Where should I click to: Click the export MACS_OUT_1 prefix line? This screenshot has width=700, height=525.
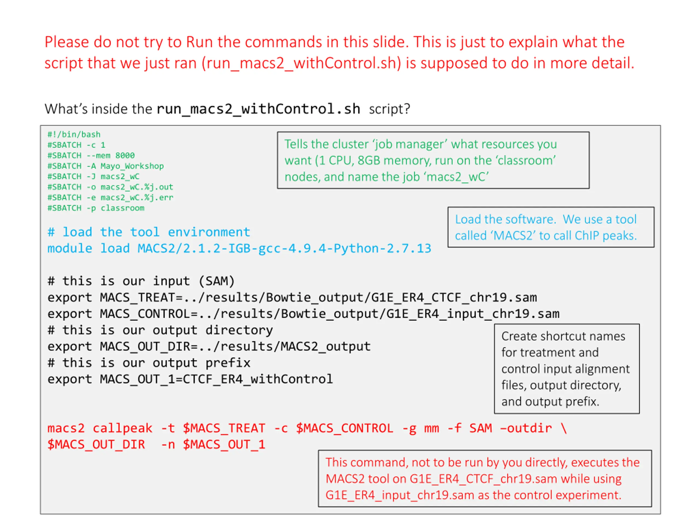(x=190, y=379)
